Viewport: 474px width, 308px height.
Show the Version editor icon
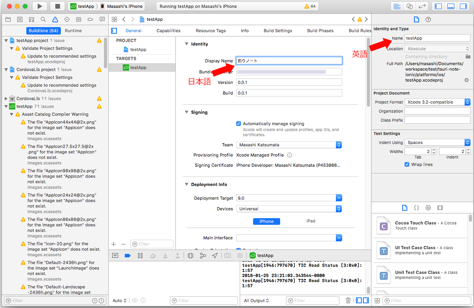(x=422, y=6)
